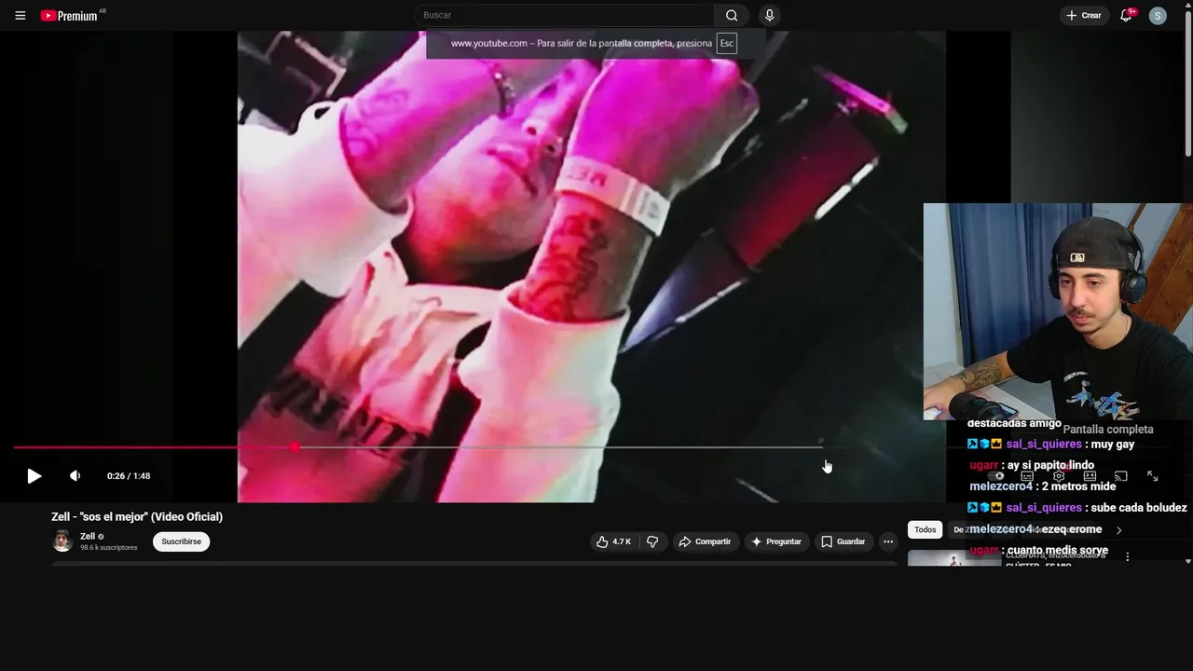Click chat username 'ugarr' saying ay si papito lindo
Viewport: 1193px width, 671px height.
tap(983, 465)
